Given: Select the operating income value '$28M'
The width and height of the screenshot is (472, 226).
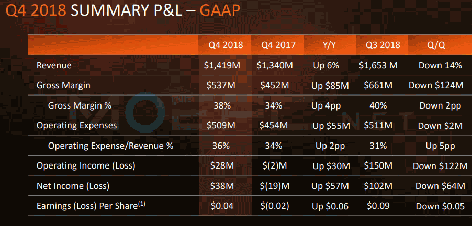Looking at the screenshot, I should (x=222, y=165).
